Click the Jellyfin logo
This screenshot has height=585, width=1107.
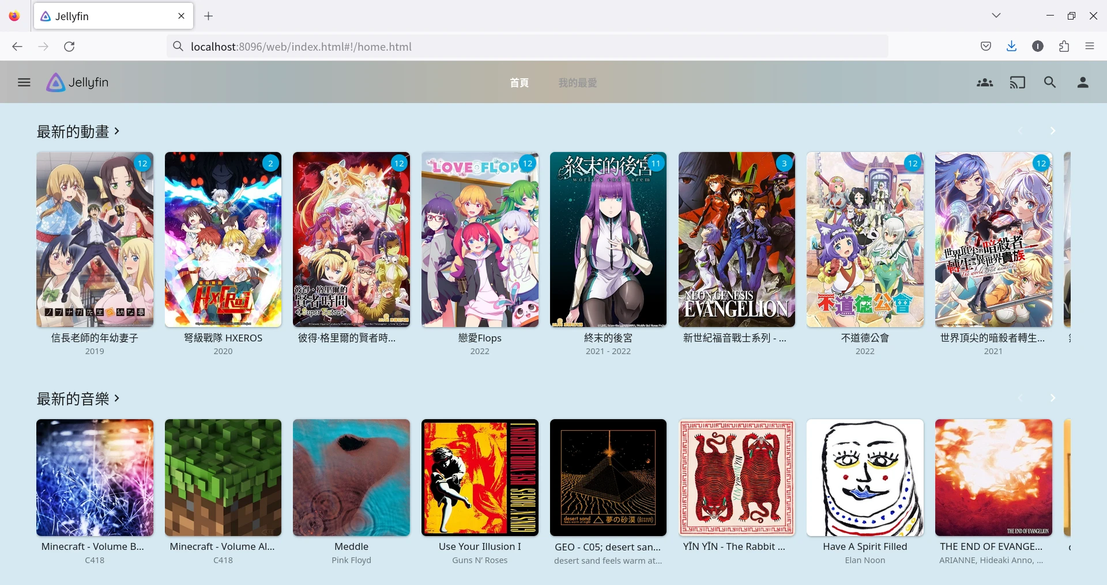click(x=77, y=82)
